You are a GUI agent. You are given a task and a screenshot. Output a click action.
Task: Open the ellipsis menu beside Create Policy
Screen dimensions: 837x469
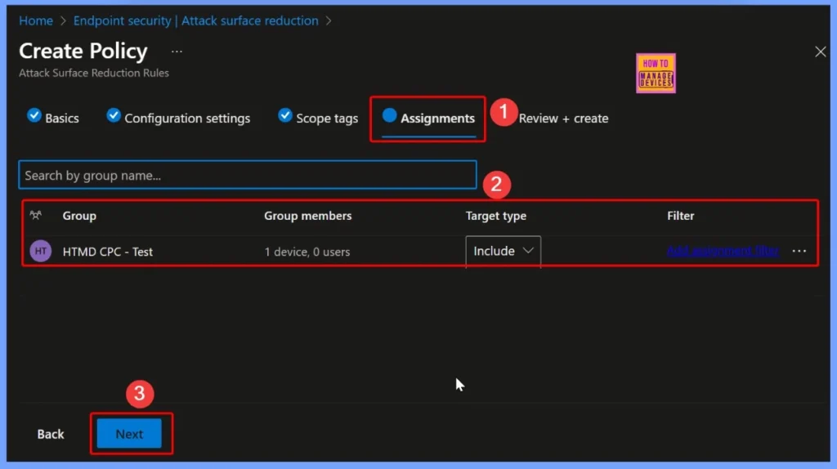click(x=177, y=51)
